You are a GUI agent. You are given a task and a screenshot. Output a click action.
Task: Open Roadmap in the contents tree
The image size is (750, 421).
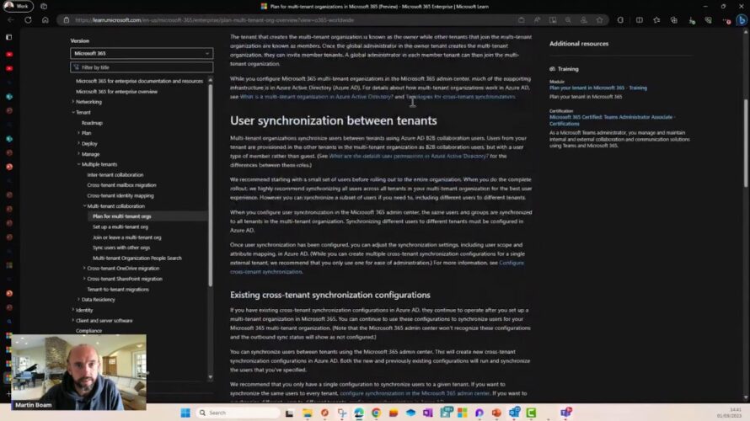point(92,123)
